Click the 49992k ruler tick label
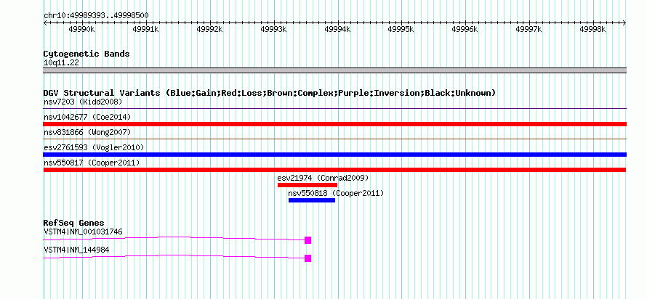Screen dimensions: 647x299 209,29
